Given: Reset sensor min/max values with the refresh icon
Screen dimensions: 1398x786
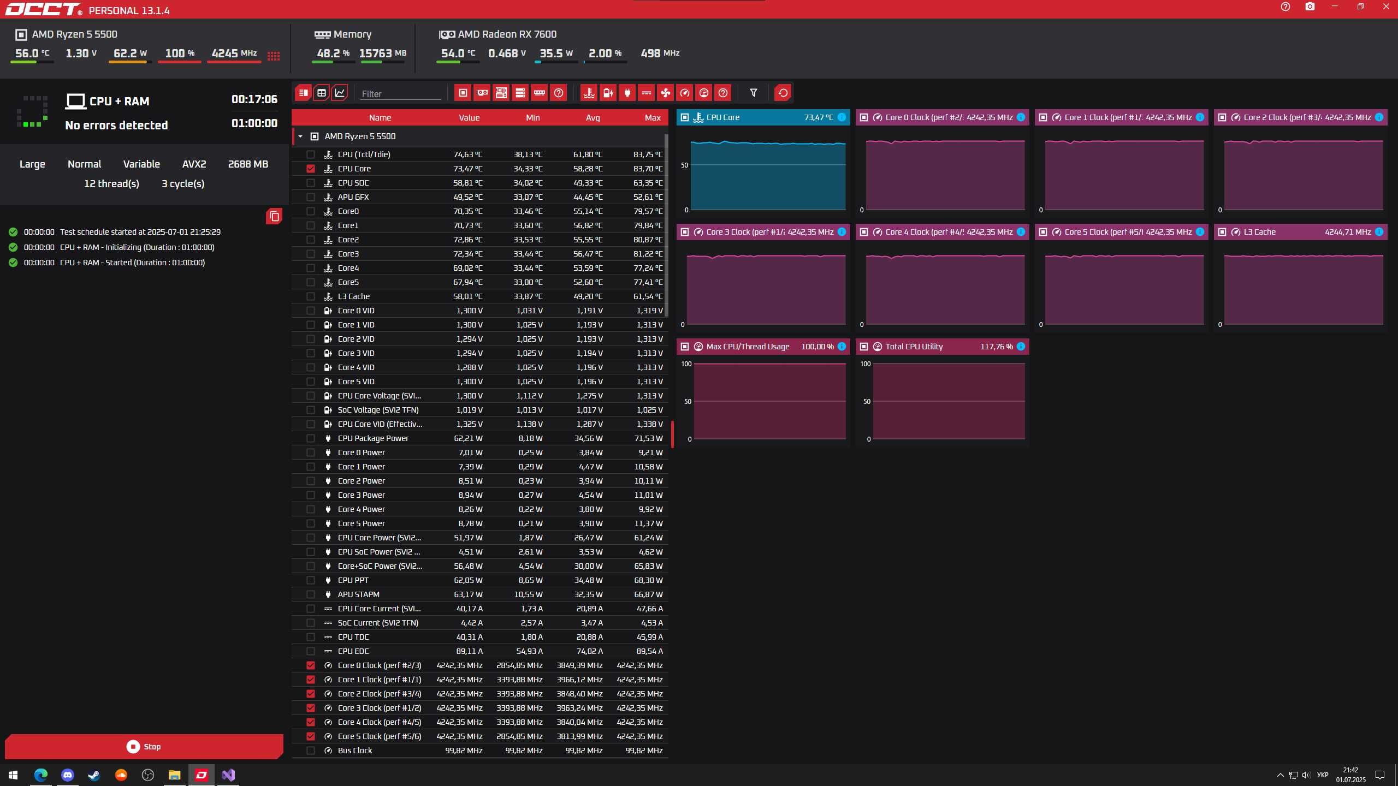Looking at the screenshot, I should tap(783, 93).
